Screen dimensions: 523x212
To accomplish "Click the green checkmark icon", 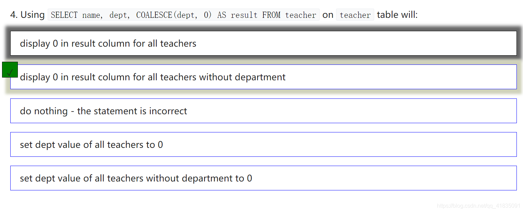I will [10, 70].
